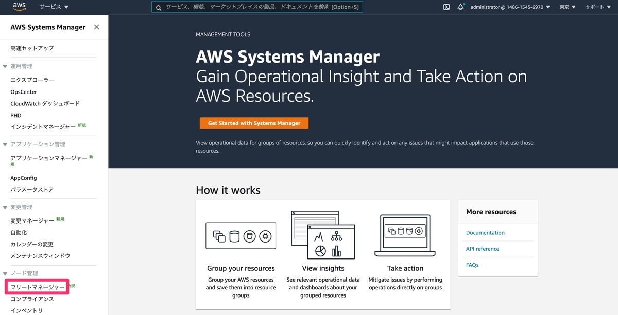Close the Systems Manager sidebar panel
The height and width of the screenshot is (315, 618).
(x=96, y=27)
